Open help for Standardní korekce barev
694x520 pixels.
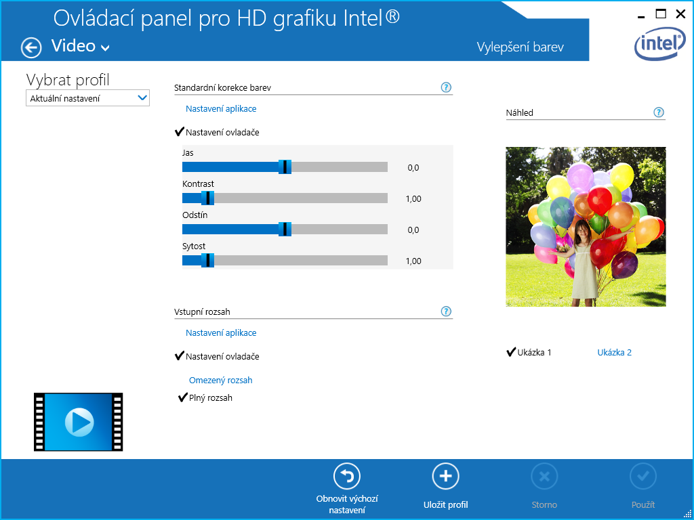446,87
